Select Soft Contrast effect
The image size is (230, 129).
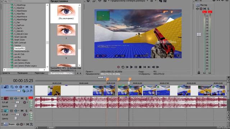click(x=20, y=43)
